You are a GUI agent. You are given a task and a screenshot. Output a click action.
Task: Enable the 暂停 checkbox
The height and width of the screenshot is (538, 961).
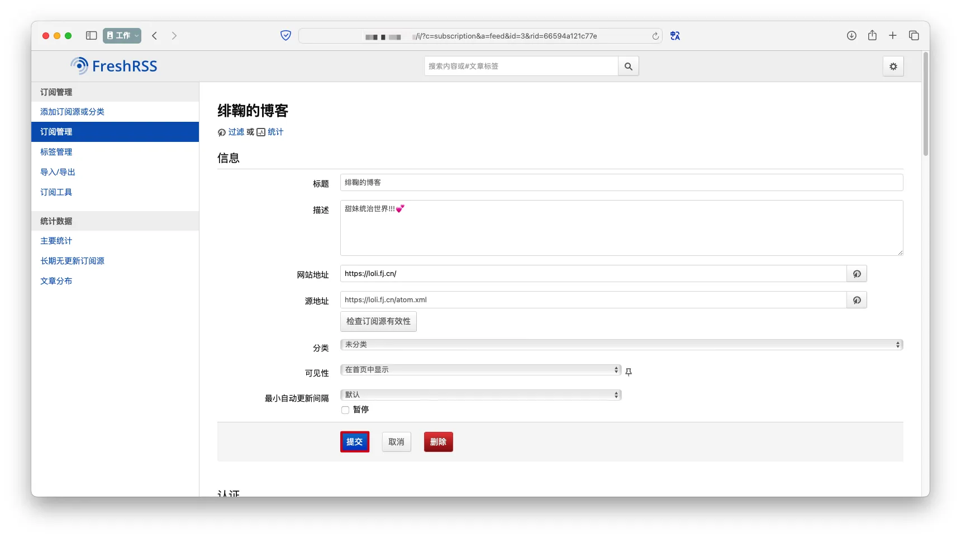(x=345, y=410)
